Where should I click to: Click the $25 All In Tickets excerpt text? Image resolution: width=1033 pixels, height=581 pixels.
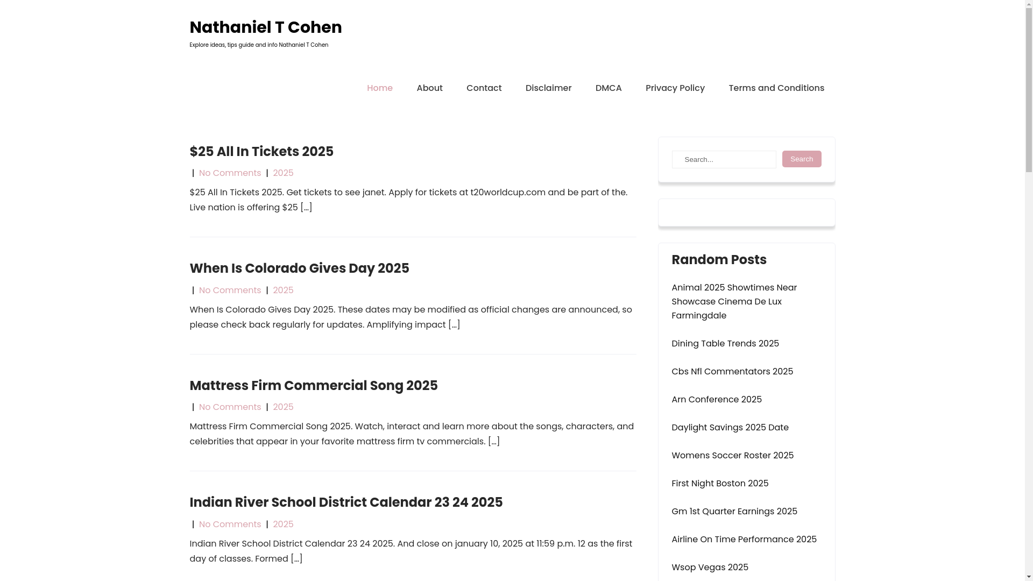tap(408, 200)
